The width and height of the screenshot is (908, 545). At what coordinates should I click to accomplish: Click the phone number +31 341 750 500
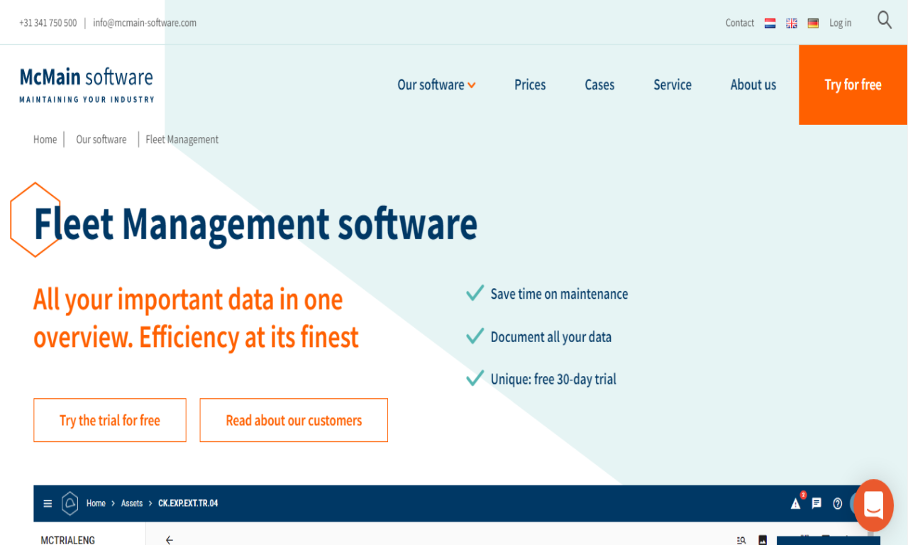(x=48, y=23)
